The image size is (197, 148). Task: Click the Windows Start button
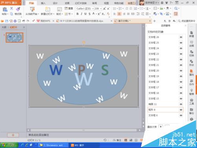(x=9, y=145)
